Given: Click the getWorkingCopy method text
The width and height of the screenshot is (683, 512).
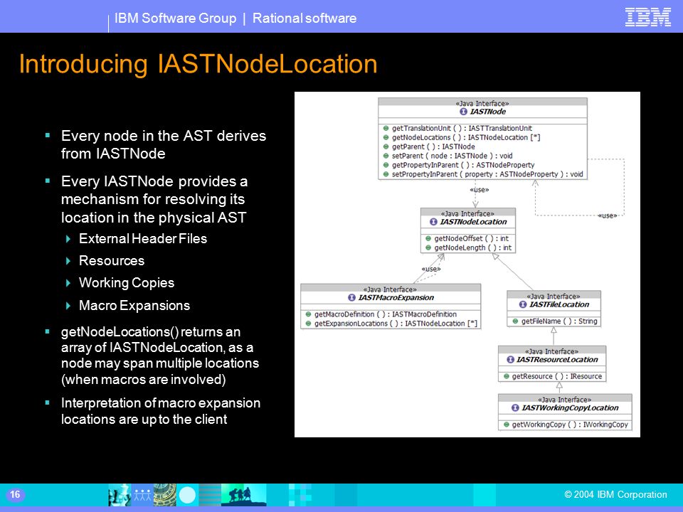Looking at the screenshot, I should [x=570, y=425].
